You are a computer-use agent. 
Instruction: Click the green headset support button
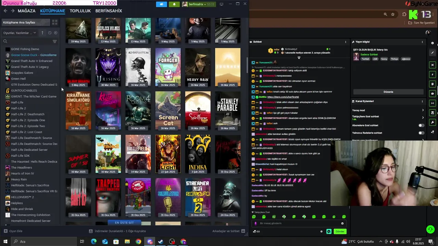point(430,229)
